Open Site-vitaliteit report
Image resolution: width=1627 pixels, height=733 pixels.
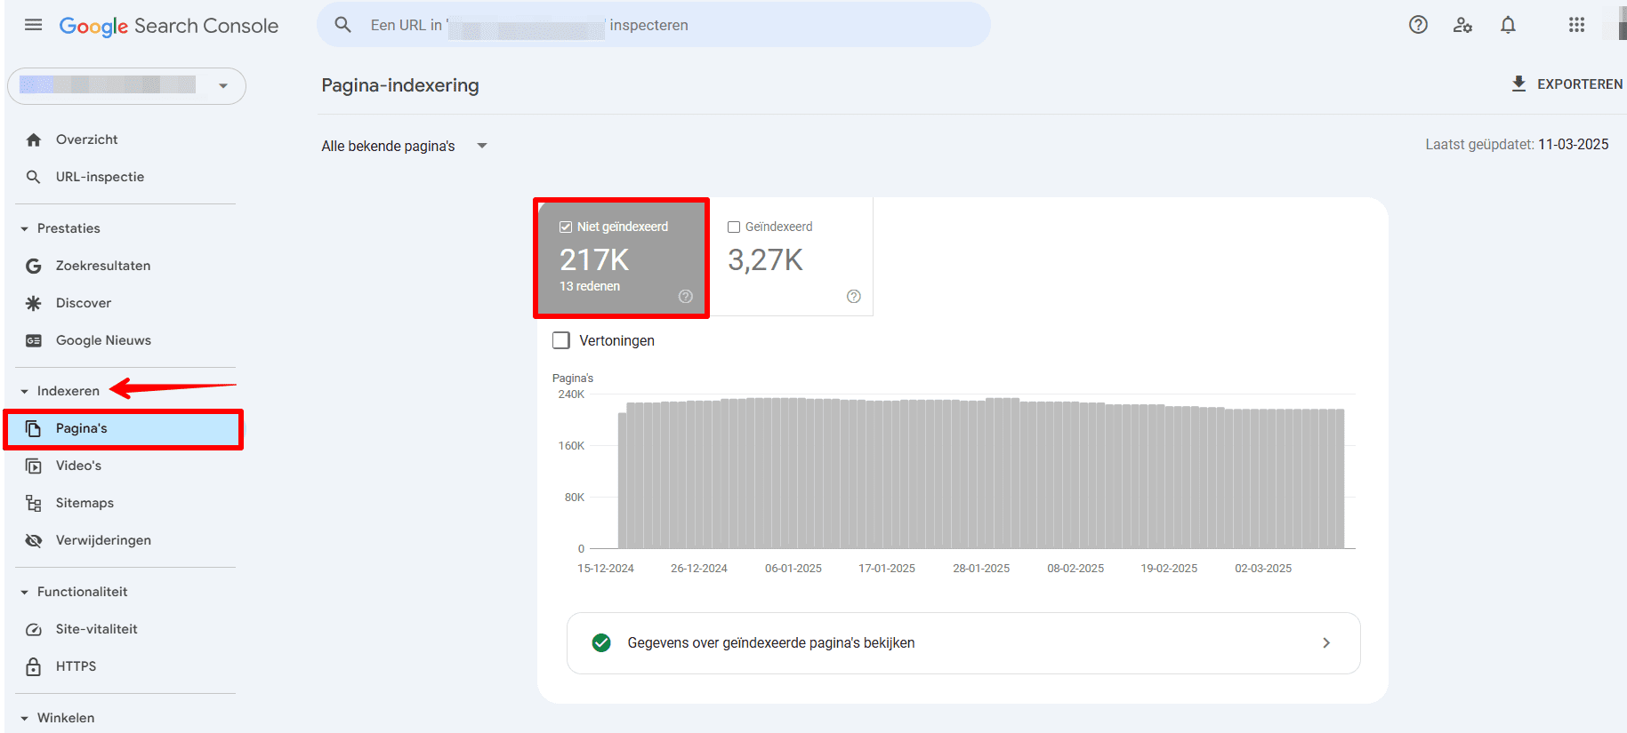(96, 629)
